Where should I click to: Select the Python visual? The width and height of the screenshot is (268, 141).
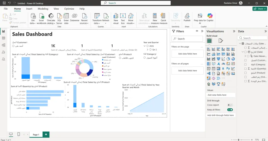[228, 68]
